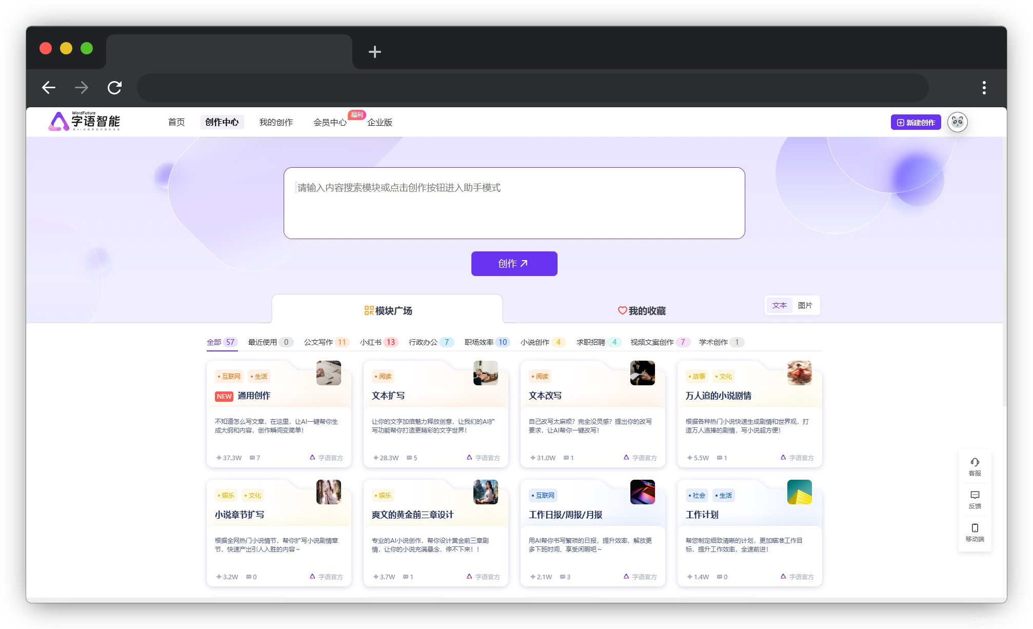This screenshot has height=629, width=1033.
Task: Open the 我的收藏 tab
Action: [x=642, y=310]
